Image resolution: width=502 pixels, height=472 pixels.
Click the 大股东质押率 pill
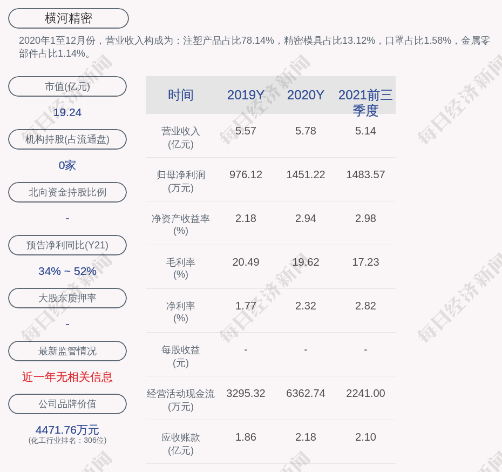click(x=67, y=298)
